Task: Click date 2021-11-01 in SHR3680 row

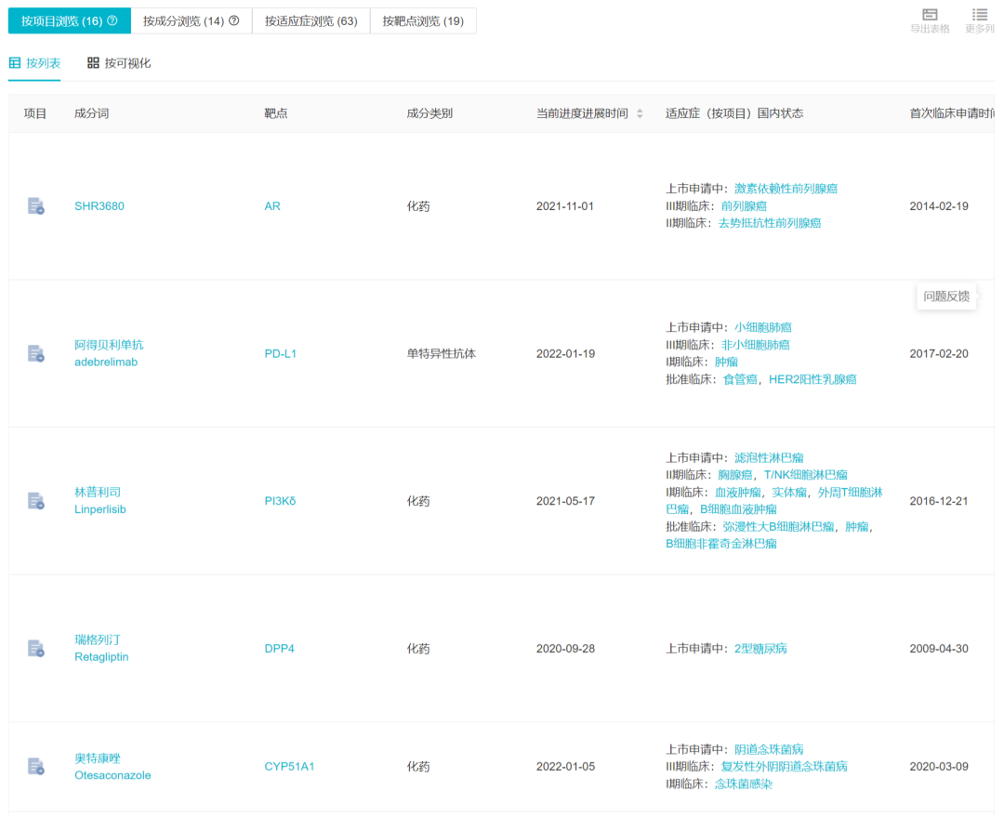Action: tap(565, 206)
